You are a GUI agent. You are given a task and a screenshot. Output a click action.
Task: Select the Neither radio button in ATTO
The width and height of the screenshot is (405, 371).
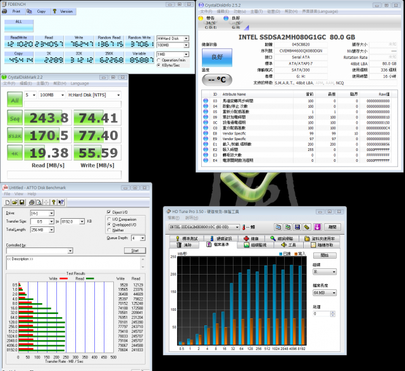(x=109, y=230)
